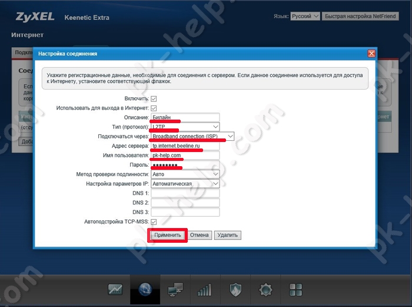The height and width of the screenshot is (307, 412).
Task: Click the Описание input field
Action: (x=185, y=117)
